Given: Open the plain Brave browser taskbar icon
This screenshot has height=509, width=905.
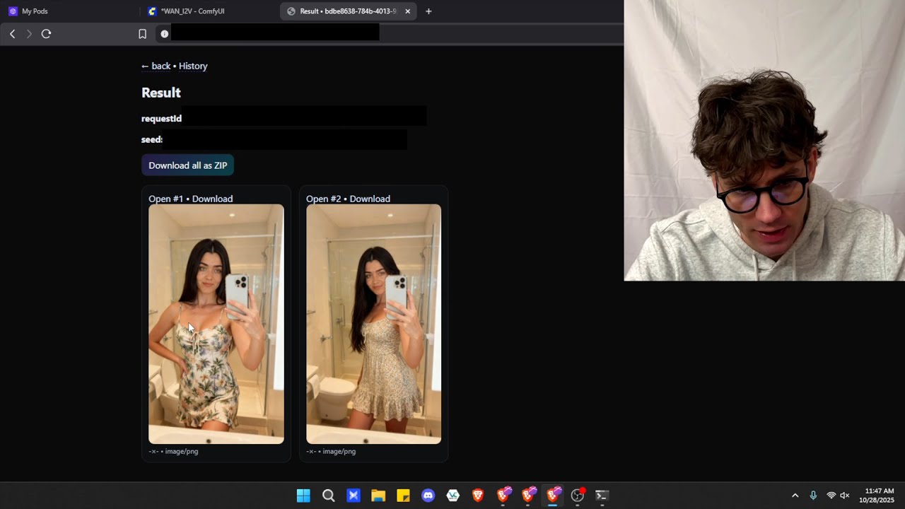Looking at the screenshot, I should pyautogui.click(x=478, y=496).
